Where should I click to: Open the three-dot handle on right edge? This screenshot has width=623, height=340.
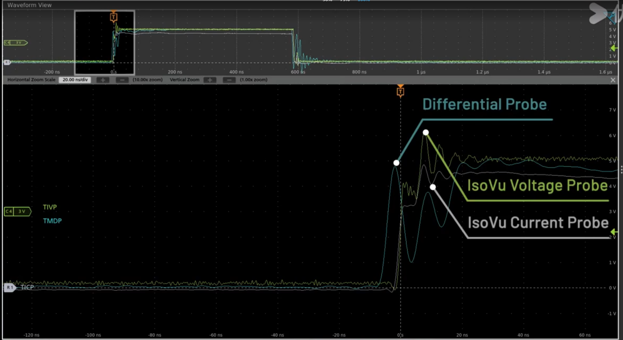pos(621,170)
